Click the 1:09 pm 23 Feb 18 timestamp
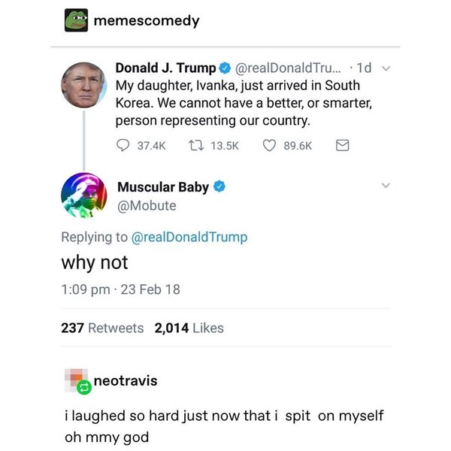 click(x=120, y=289)
